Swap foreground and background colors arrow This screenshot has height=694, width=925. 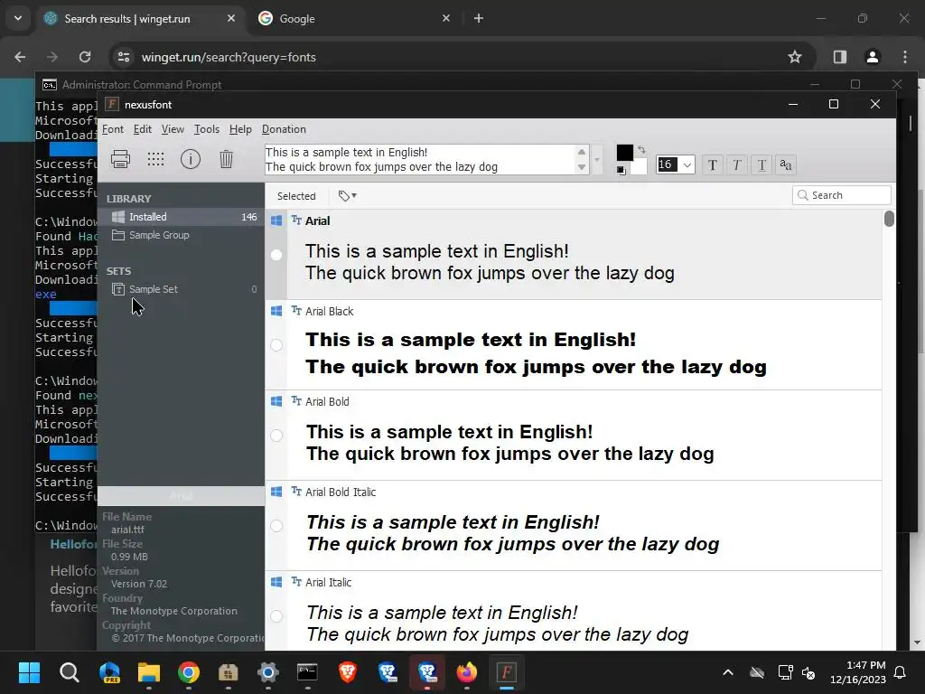tap(642, 150)
